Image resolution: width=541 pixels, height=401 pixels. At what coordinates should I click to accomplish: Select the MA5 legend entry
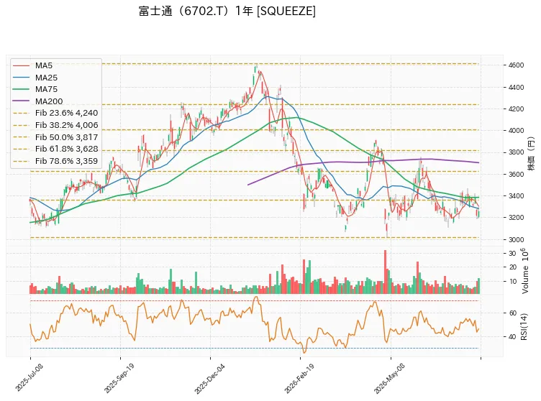pos(33,65)
